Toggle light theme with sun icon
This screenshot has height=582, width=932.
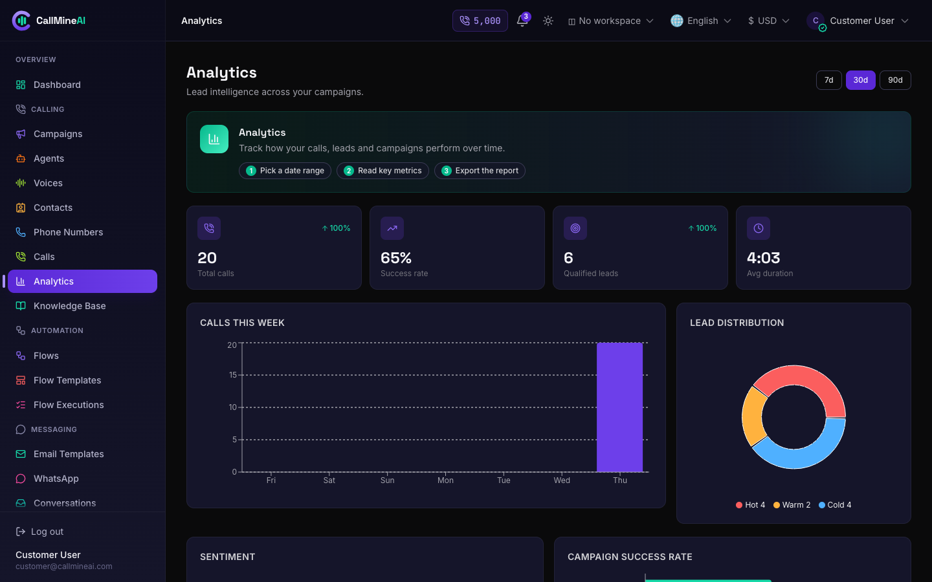tap(548, 21)
